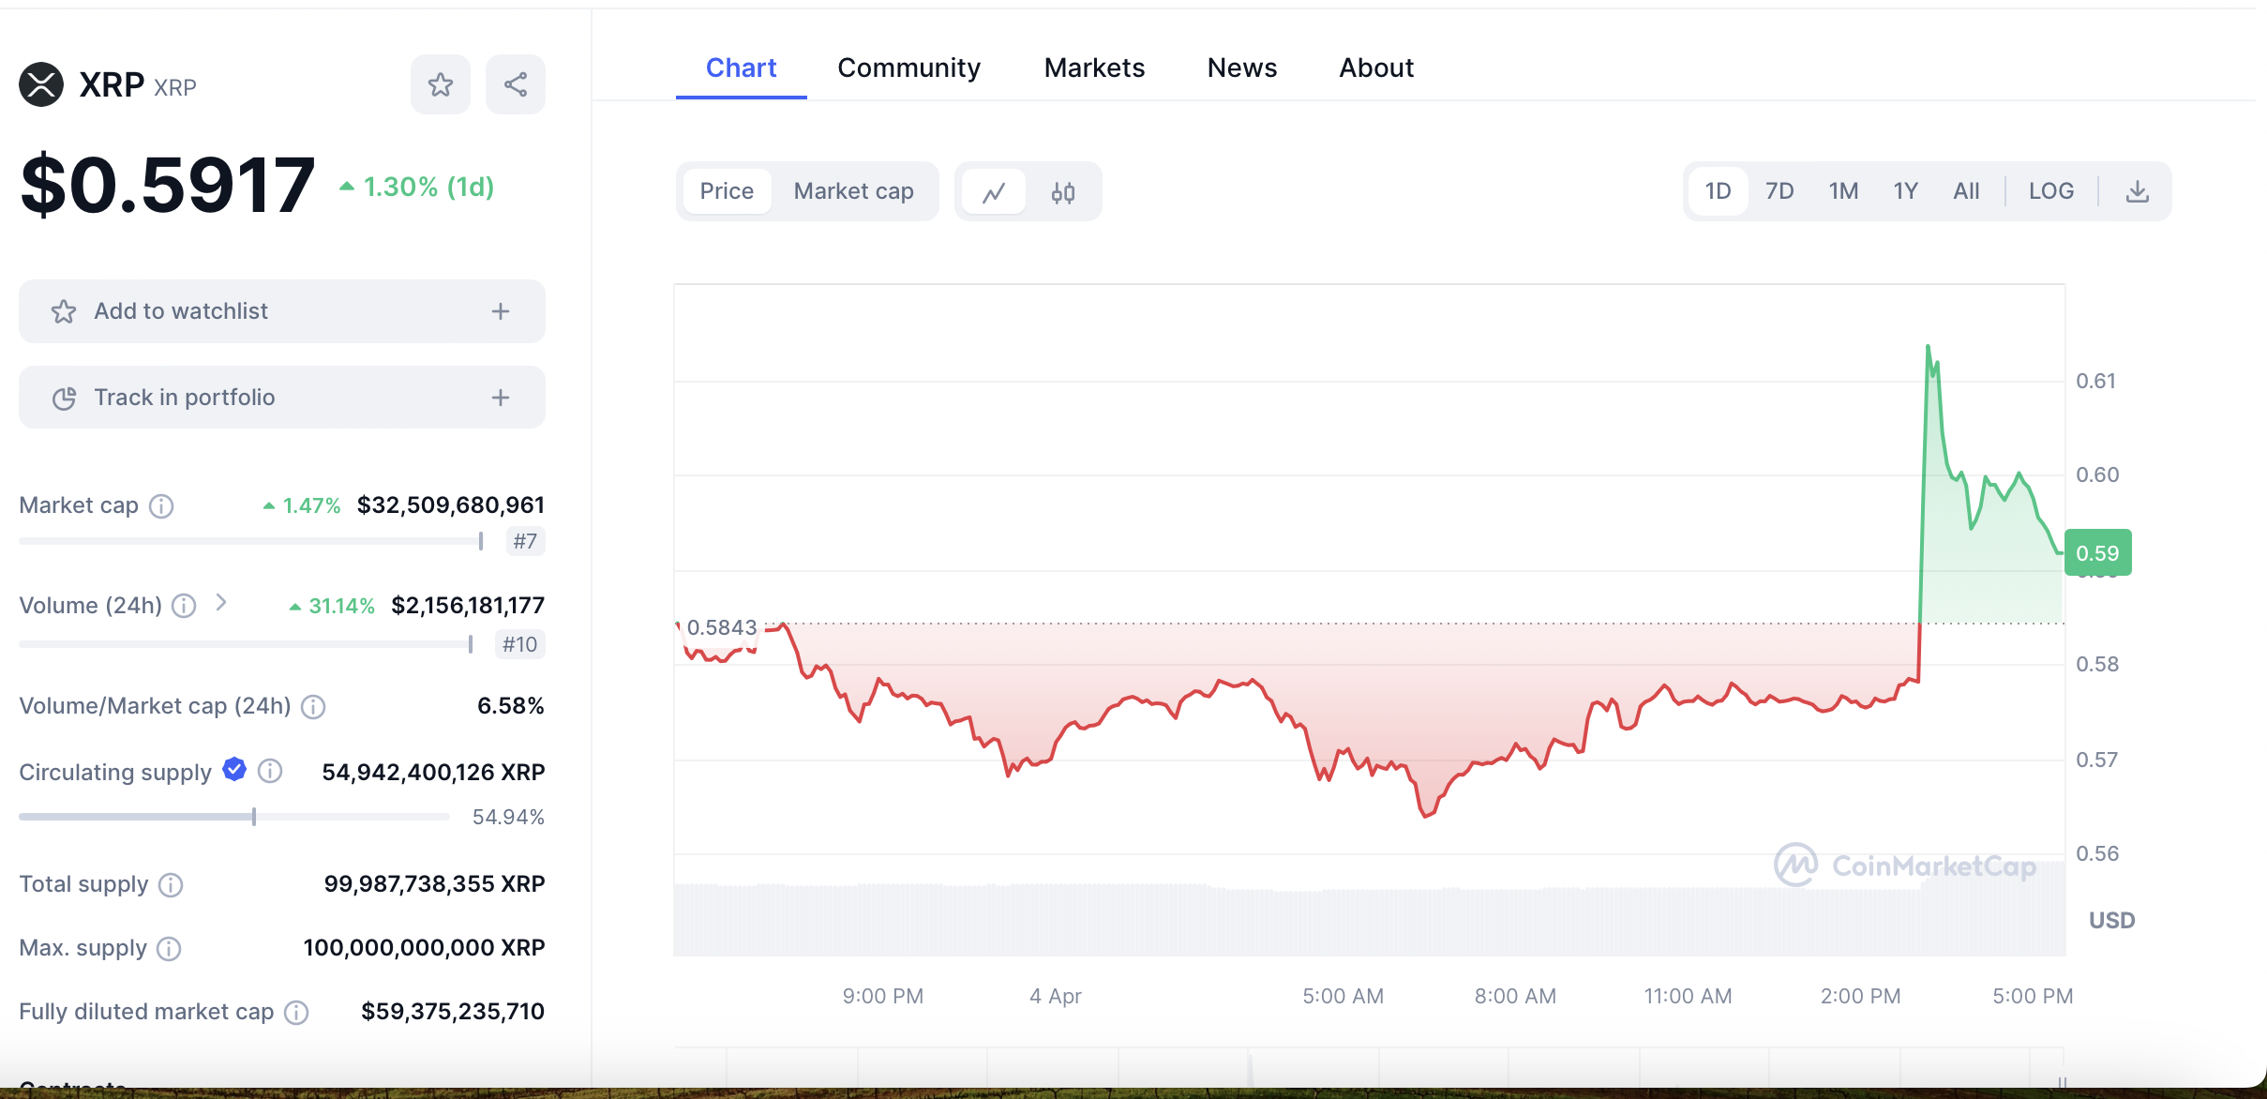Open the Community tab
The width and height of the screenshot is (2267, 1099).
click(x=908, y=68)
